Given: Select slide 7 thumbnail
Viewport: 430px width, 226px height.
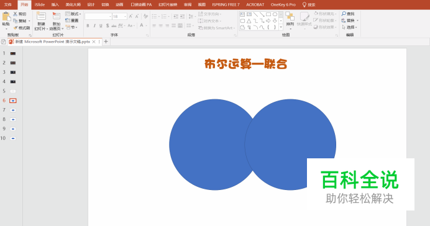Looking at the screenshot, I should click(x=13, y=110).
